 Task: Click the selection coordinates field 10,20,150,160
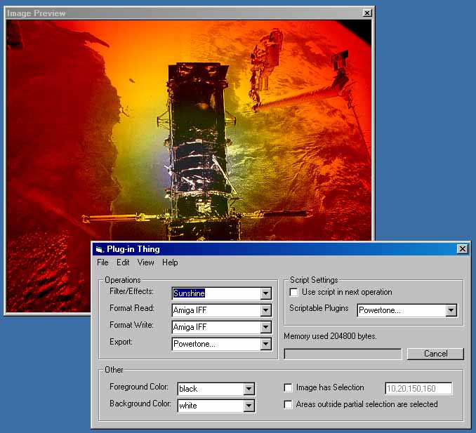(x=418, y=389)
